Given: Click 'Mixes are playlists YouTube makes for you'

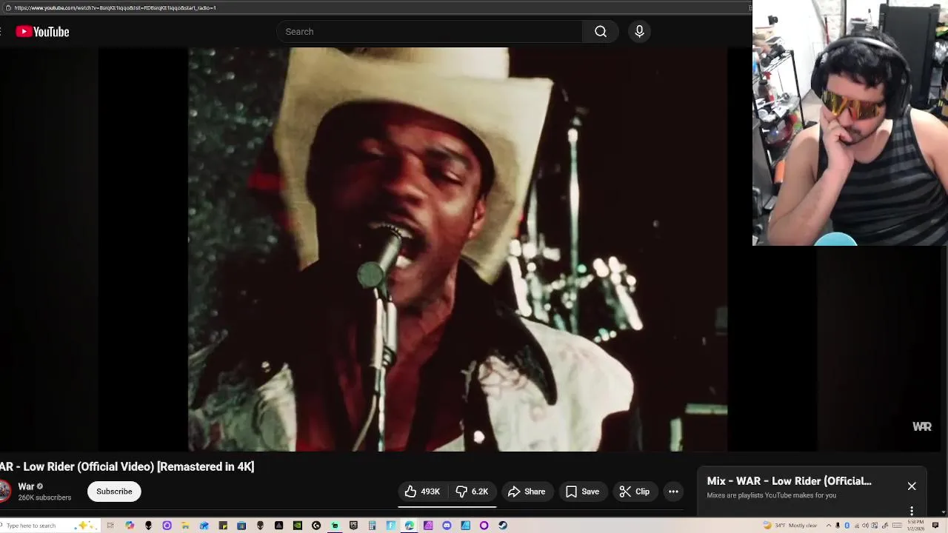Looking at the screenshot, I should (x=771, y=495).
